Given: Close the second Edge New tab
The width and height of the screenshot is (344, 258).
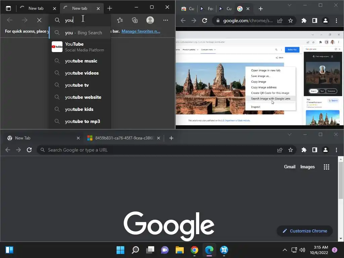Looking at the screenshot, I should (98, 8).
